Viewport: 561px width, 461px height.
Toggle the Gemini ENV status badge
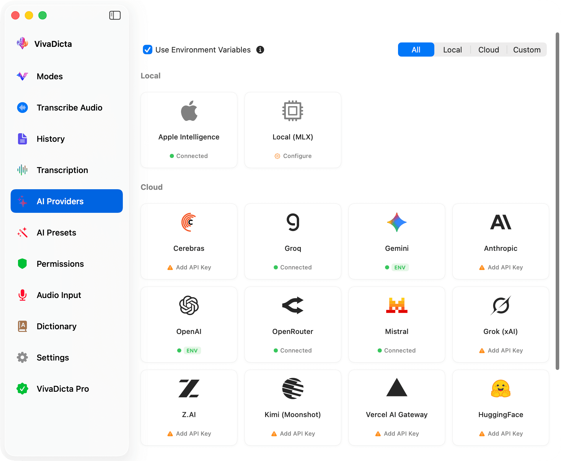tap(400, 267)
